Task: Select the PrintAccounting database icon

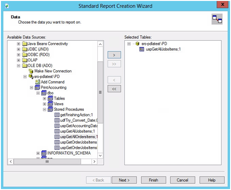Action: click(37, 87)
